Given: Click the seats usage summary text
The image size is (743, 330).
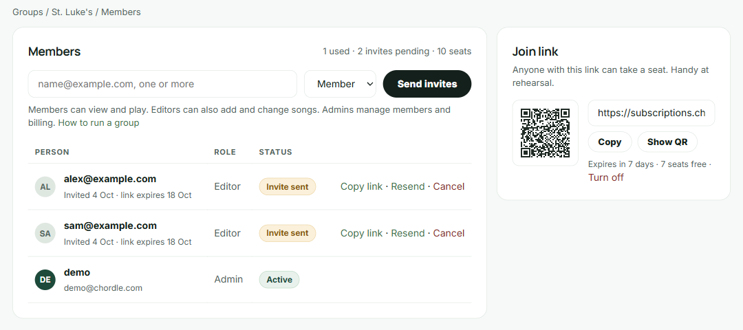Looking at the screenshot, I should click(397, 51).
